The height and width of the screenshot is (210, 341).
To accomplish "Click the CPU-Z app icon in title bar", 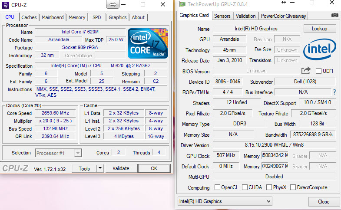I will pos(6,5).
